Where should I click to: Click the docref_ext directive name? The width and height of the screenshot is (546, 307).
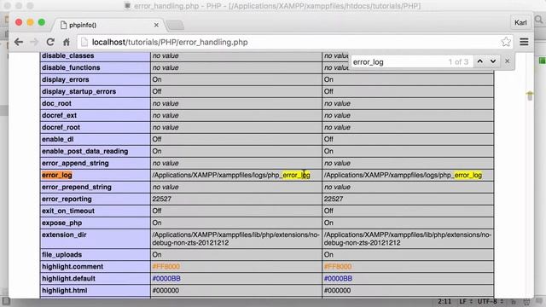[x=59, y=116]
